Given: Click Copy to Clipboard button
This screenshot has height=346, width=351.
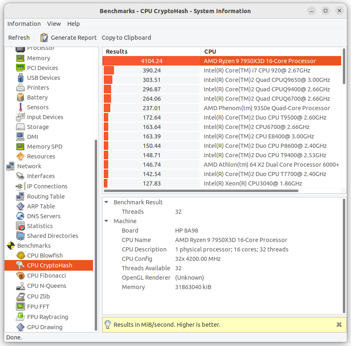Looking at the screenshot, I should tap(126, 38).
